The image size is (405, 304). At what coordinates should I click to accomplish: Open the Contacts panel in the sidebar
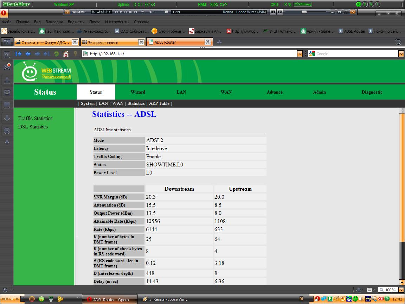coord(7,80)
